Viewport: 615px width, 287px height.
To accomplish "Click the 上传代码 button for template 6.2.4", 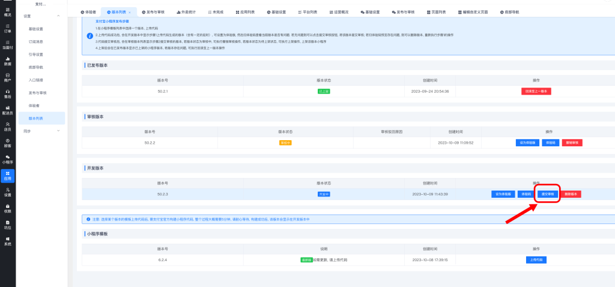I will coord(535,260).
